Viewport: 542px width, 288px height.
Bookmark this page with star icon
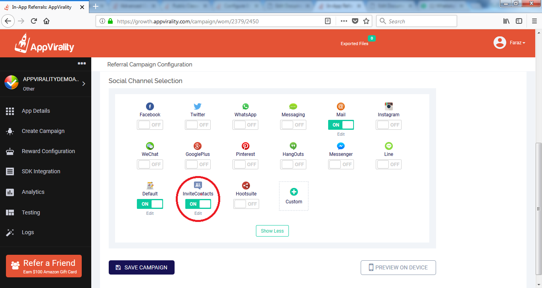point(366,21)
